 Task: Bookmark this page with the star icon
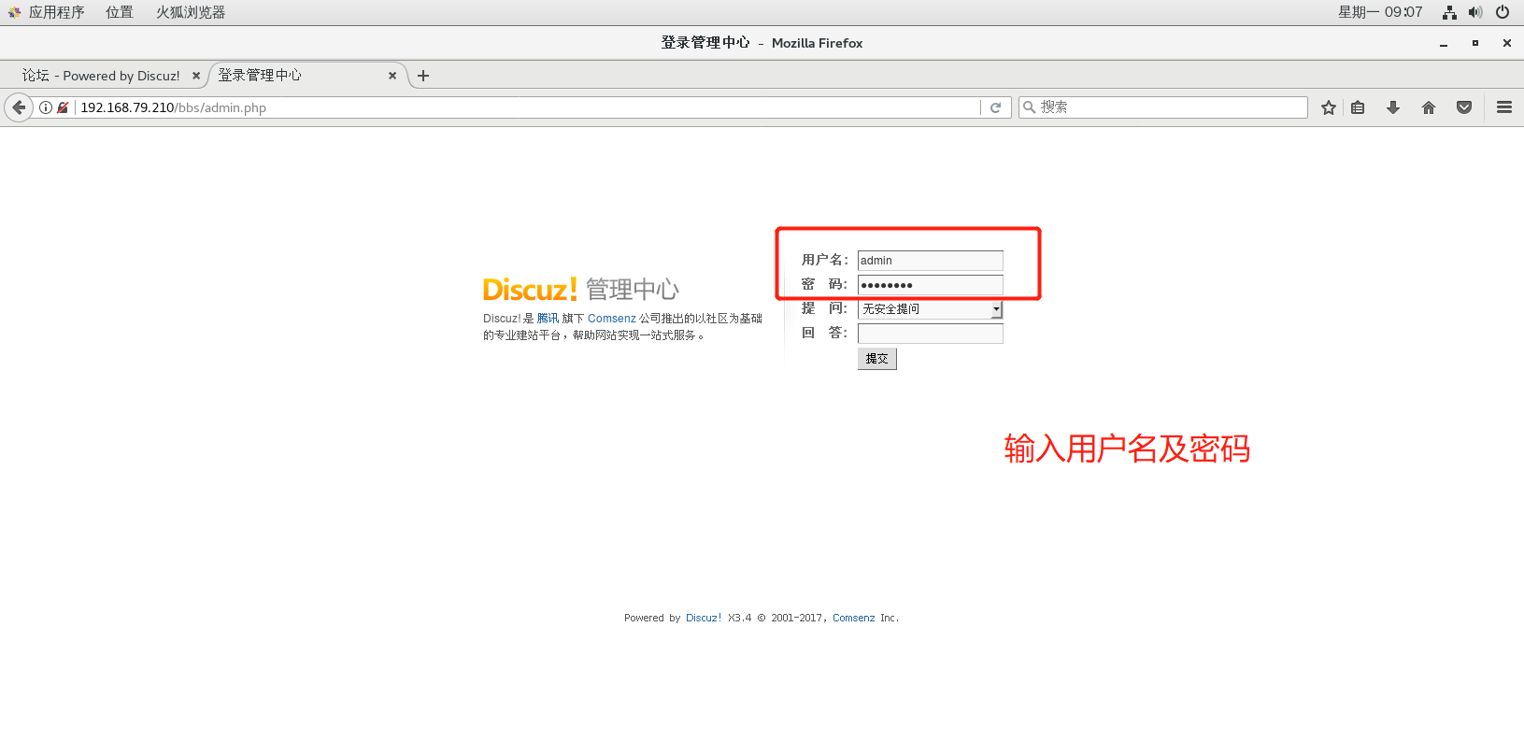1328,107
